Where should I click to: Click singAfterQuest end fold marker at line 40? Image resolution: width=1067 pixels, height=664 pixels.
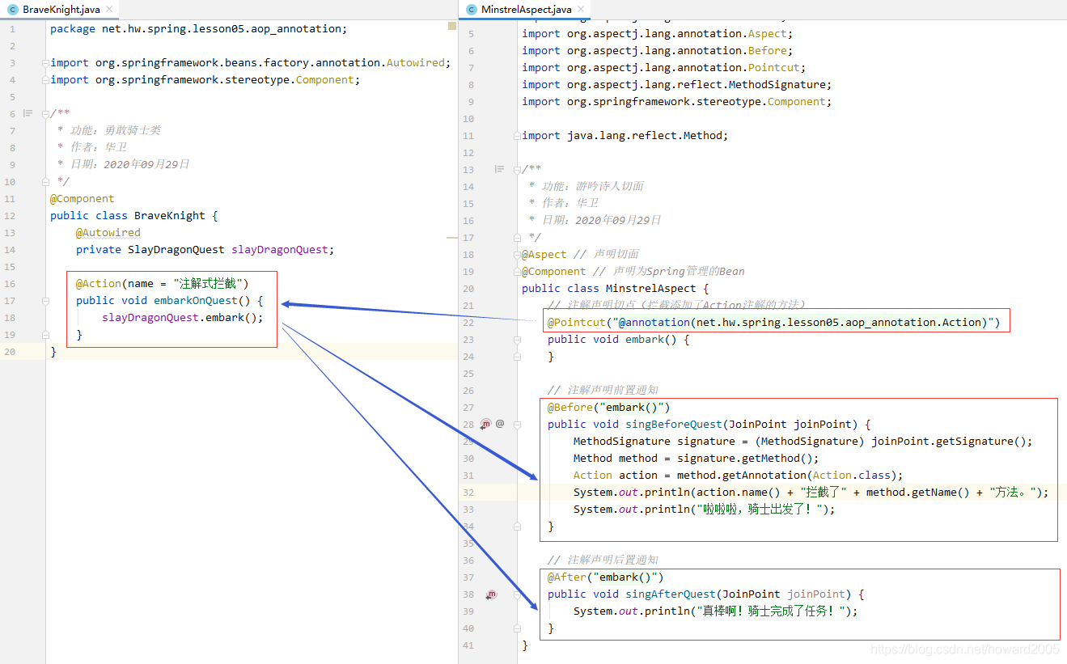518,628
